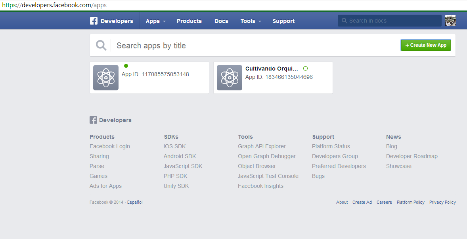Viewport: 467px width, 239px height.
Task: Click the magnifying glass in the app search bar
Action: [x=101, y=45]
